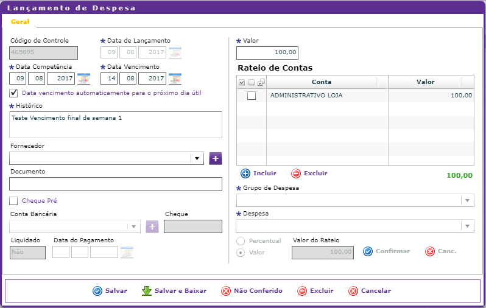Open the Data Competência calendar picker
Image resolution: width=486 pixels, height=308 pixels.
click(84, 79)
